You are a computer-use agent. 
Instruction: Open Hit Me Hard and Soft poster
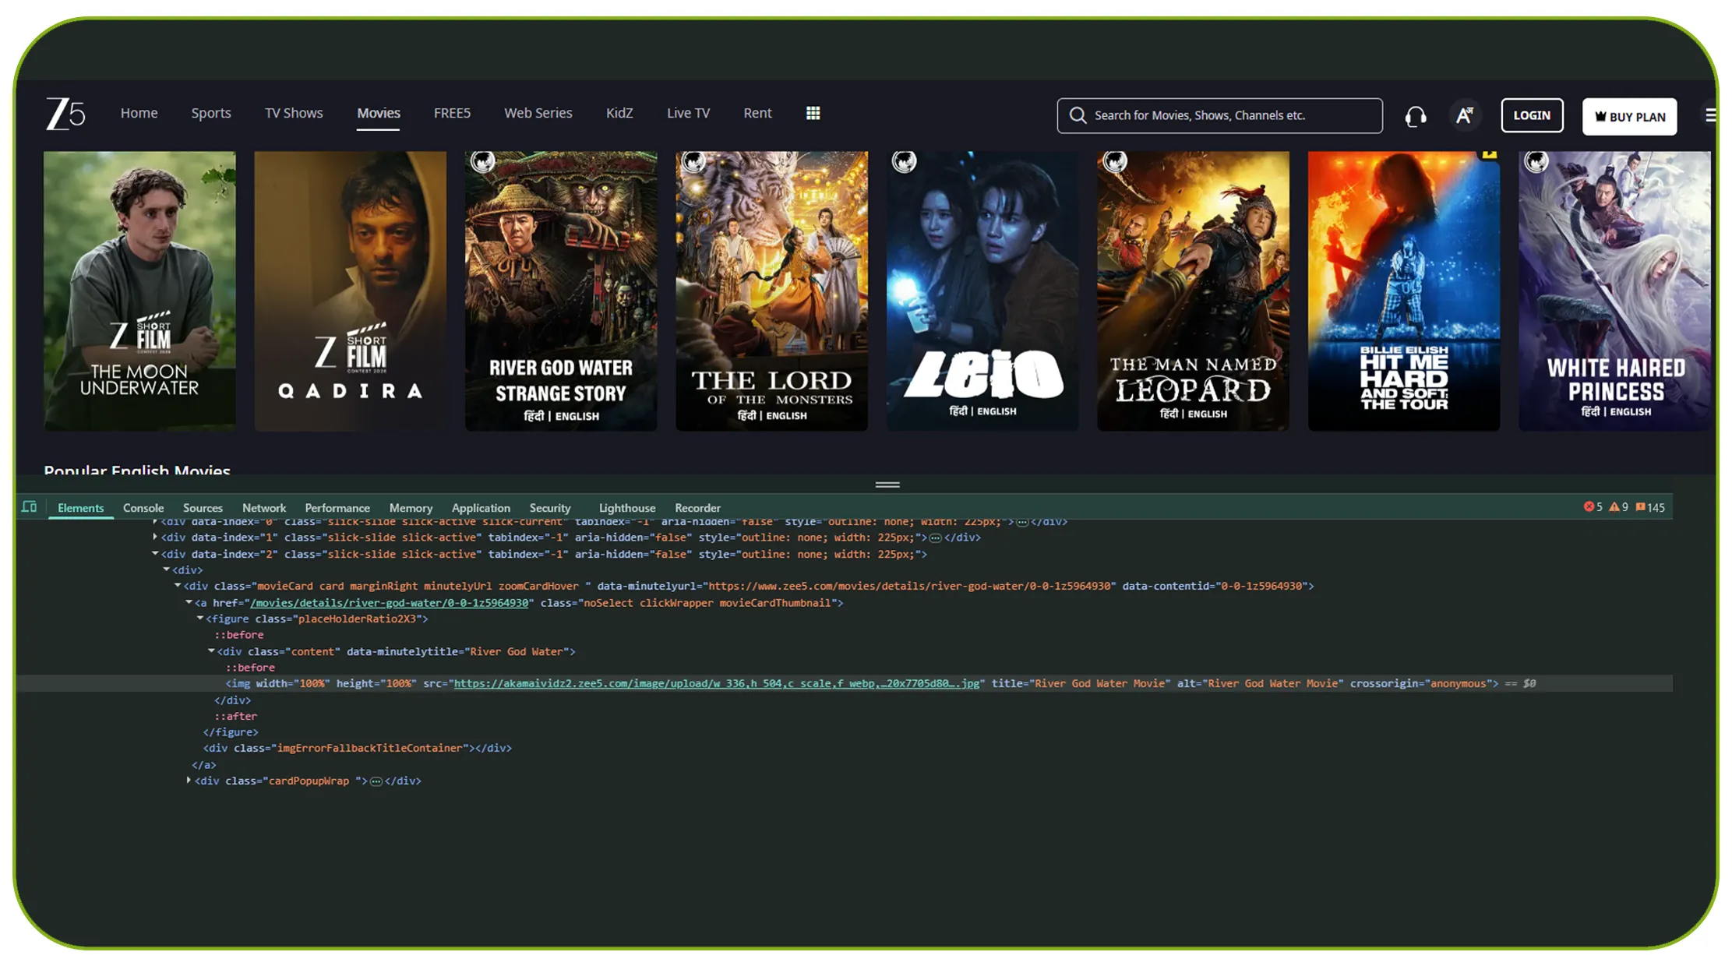coord(1404,291)
